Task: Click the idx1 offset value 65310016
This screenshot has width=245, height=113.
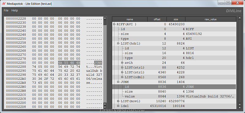Action: tap(158, 106)
